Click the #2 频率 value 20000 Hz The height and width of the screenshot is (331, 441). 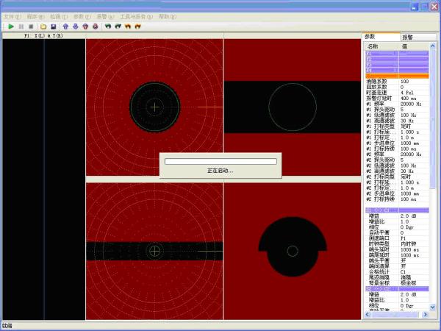411,154
